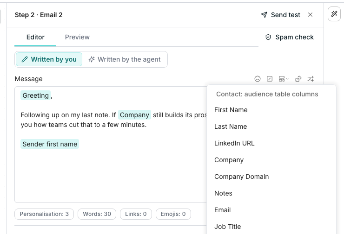Run the Spam check

(x=290, y=37)
